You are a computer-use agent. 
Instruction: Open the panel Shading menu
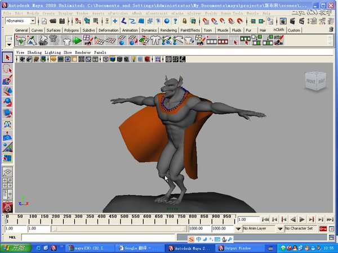(x=34, y=52)
